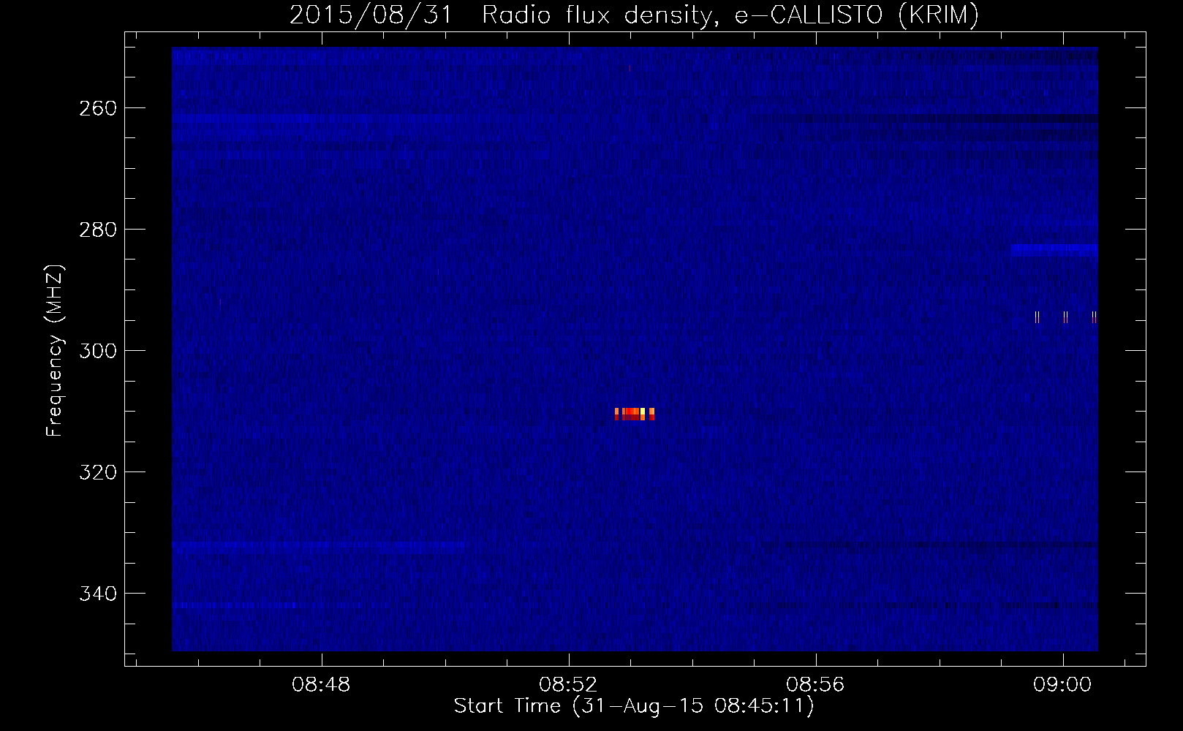Click the 340 frequency tick label
Viewport: 1183px width, 731px height.
(x=97, y=594)
